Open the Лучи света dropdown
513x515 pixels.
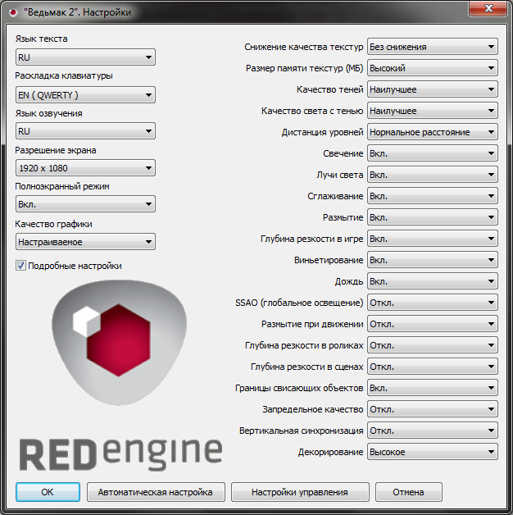pos(432,175)
